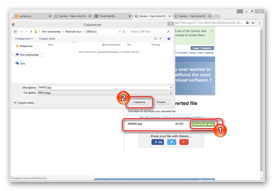Click Рабочий стол in the address path

point(73,32)
